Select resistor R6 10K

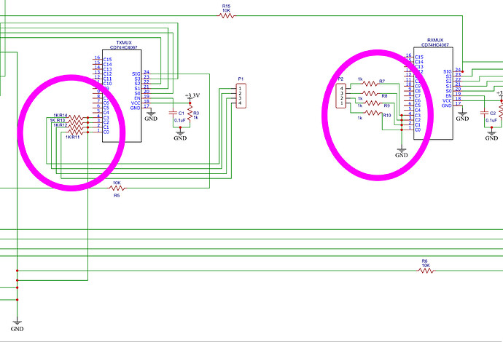coord(426,271)
